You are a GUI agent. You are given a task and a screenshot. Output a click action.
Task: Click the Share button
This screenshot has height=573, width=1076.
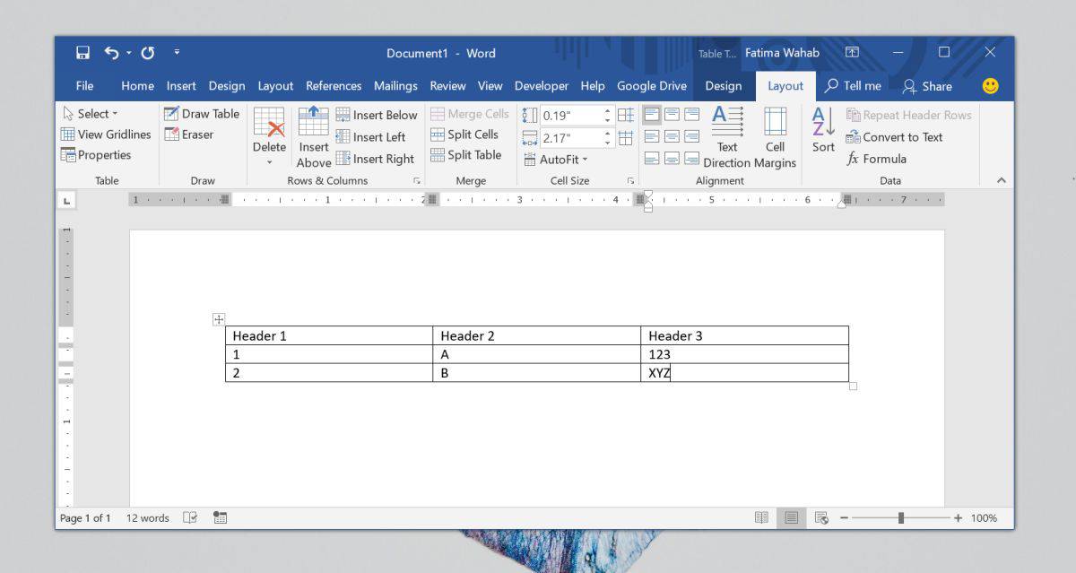pos(928,85)
